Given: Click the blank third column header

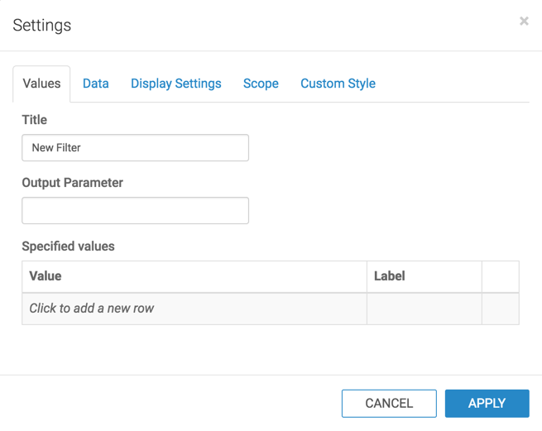Looking at the screenshot, I should point(500,276).
